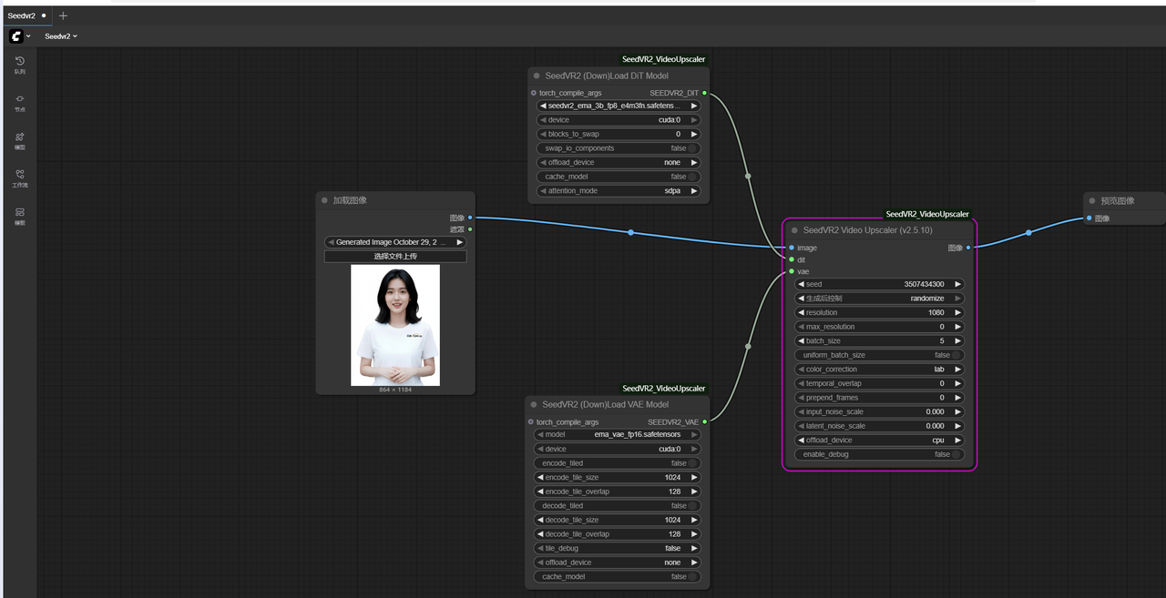Click the ComfyUI logo menu icon

point(16,36)
